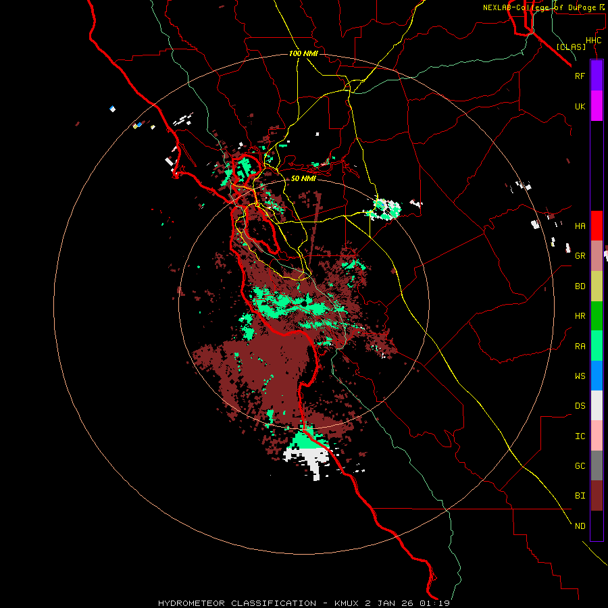
Task: Pick the brown BI color swatch
Action: tap(597, 496)
